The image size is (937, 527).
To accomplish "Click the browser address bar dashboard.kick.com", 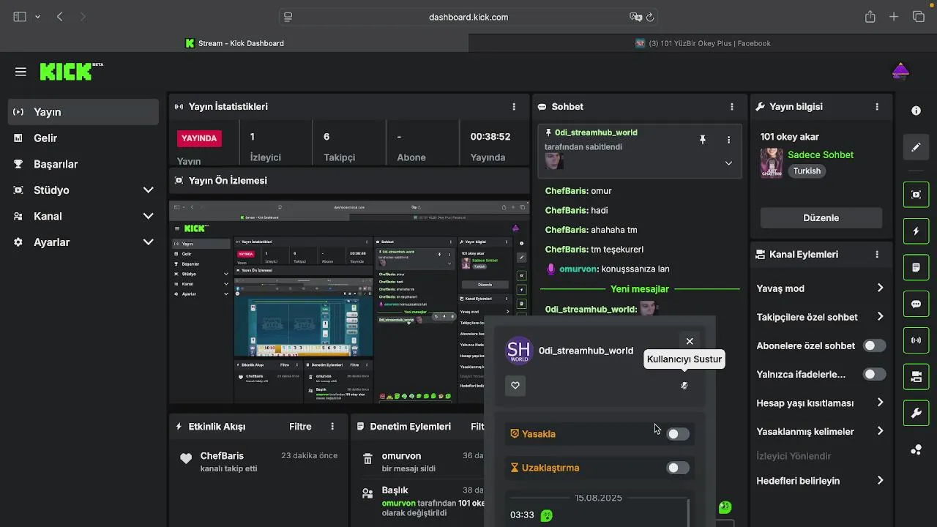I will point(468,17).
